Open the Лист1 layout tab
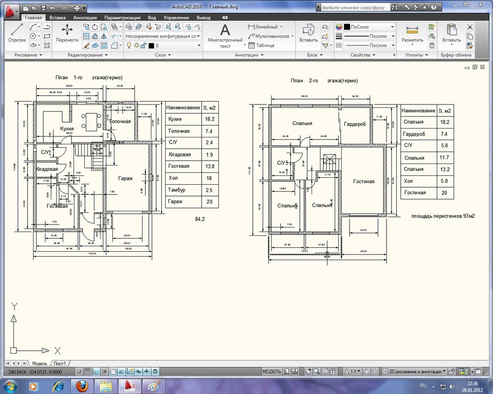Image resolution: width=493 pixels, height=394 pixels. (59, 363)
